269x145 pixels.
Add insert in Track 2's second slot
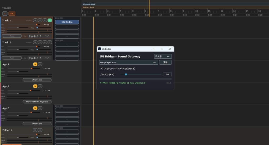[x=67, y=49]
